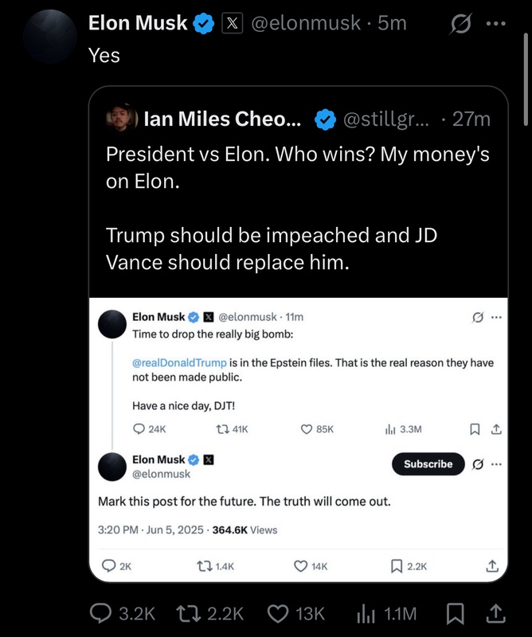532x637 pixels.
Task: Click Ian Miles Cheong's avatar in quote
Action: tap(122, 120)
